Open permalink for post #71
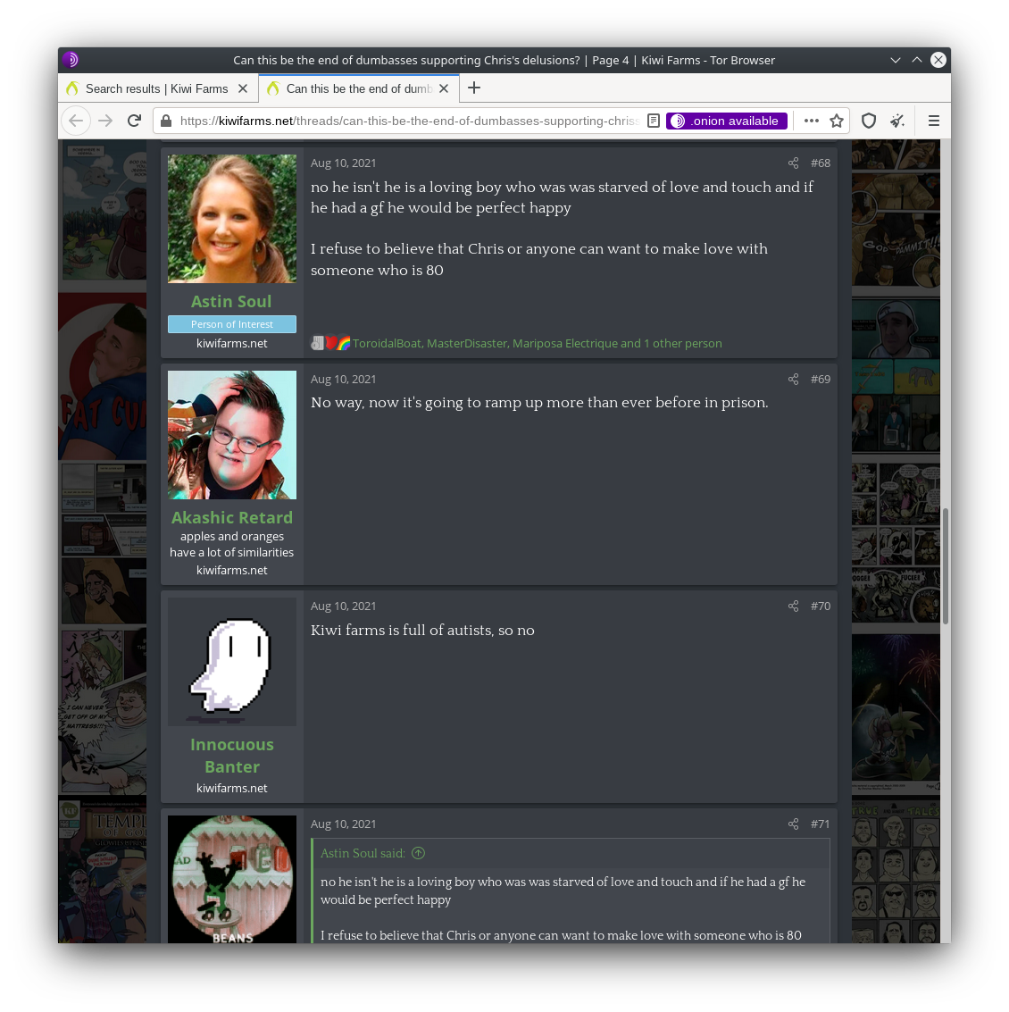This screenshot has height=1012, width=1009. click(x=820, y=824)
